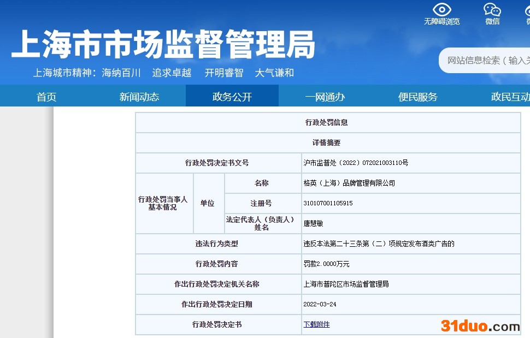Image resolution: width=530 pixels, height=338 pixels.
Task: Click the registration number 310107001105915
Action: click(x=328, y=203)
